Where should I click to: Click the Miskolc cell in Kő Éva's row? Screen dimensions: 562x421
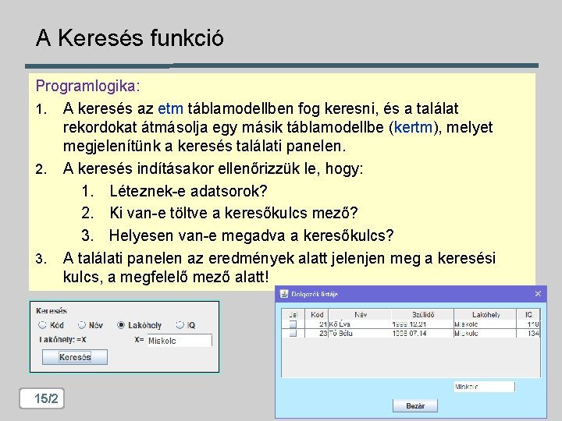tap(485, 324)
